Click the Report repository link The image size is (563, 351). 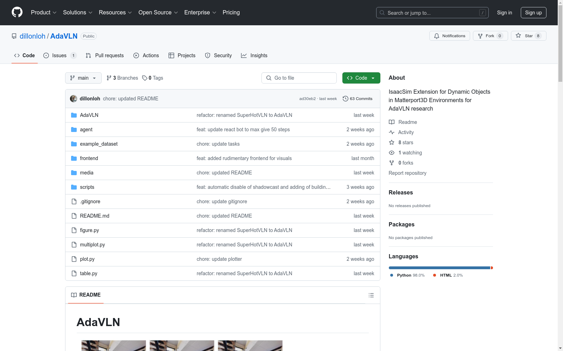coord(407,173)
